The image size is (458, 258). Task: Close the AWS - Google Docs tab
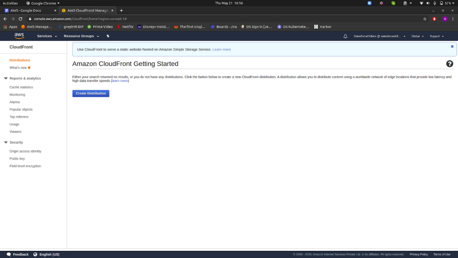point(55,11)
